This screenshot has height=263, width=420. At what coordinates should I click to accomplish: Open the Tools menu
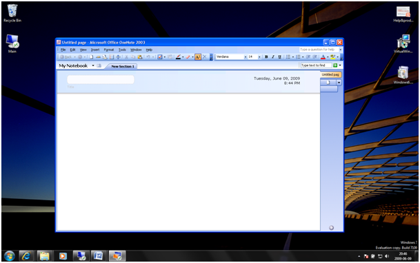click(x=122, y=50)
